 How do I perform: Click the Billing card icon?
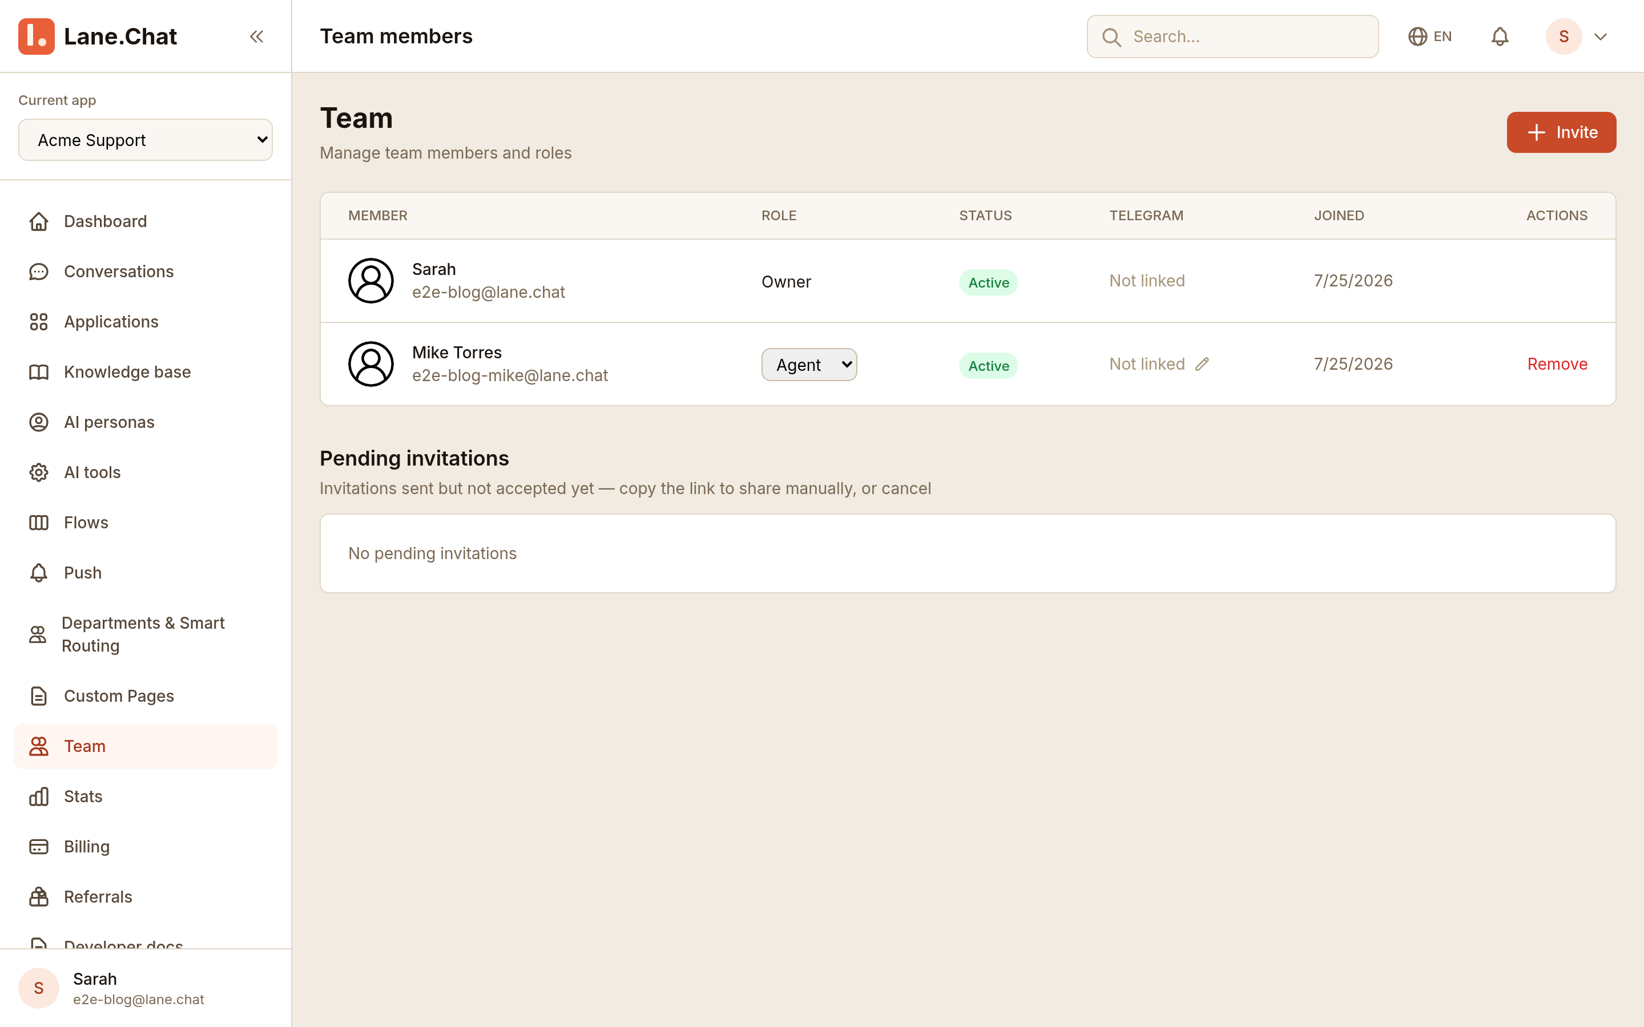pos(39,847)
